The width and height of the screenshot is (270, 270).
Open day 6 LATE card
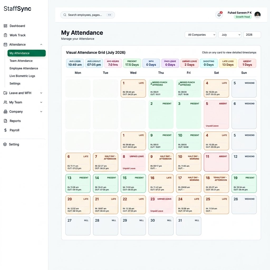tap(78, 162)
